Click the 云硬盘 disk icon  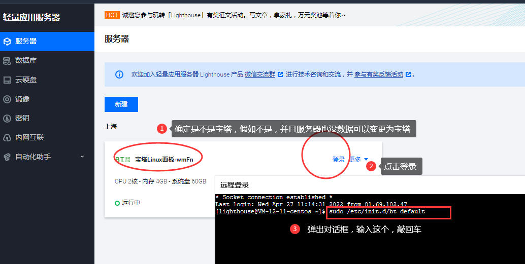[x=7, y=80]
